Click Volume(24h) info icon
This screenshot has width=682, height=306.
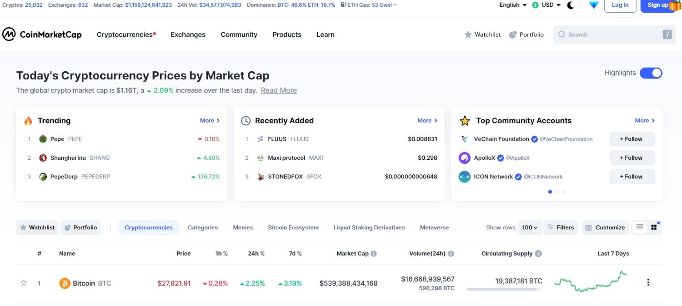pos(451,254)
